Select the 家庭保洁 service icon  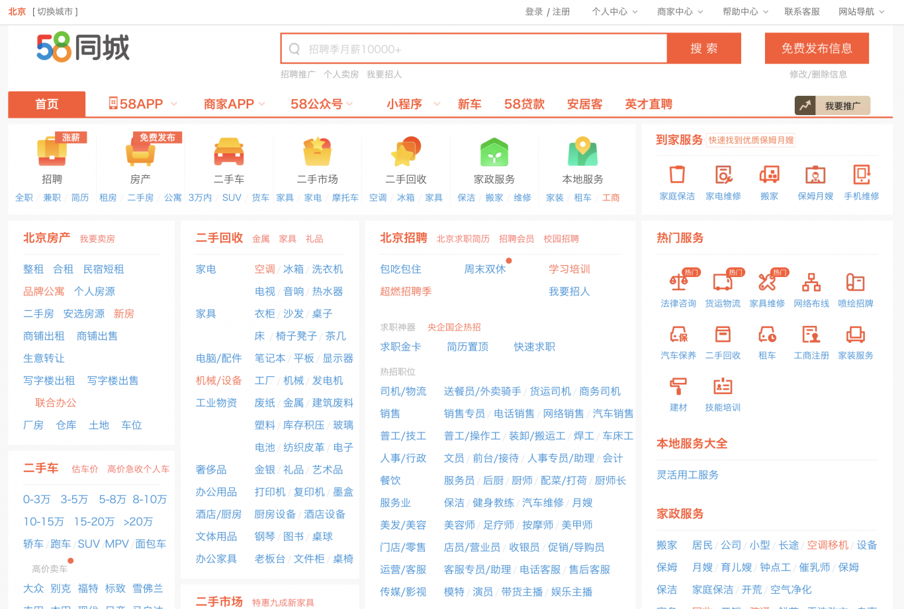[677, 175]
